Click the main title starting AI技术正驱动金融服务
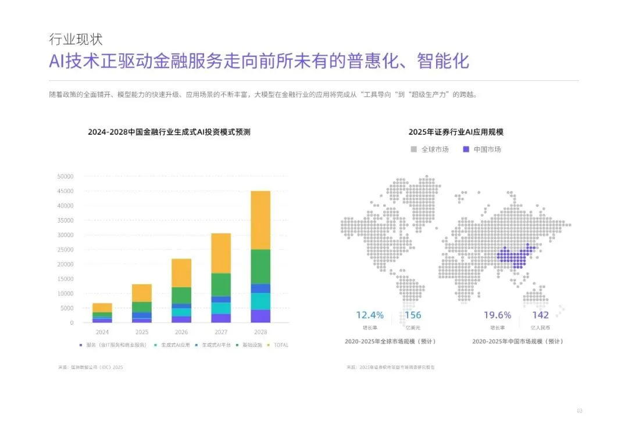Viewport: 628px width, 444px height. [259, 61]
